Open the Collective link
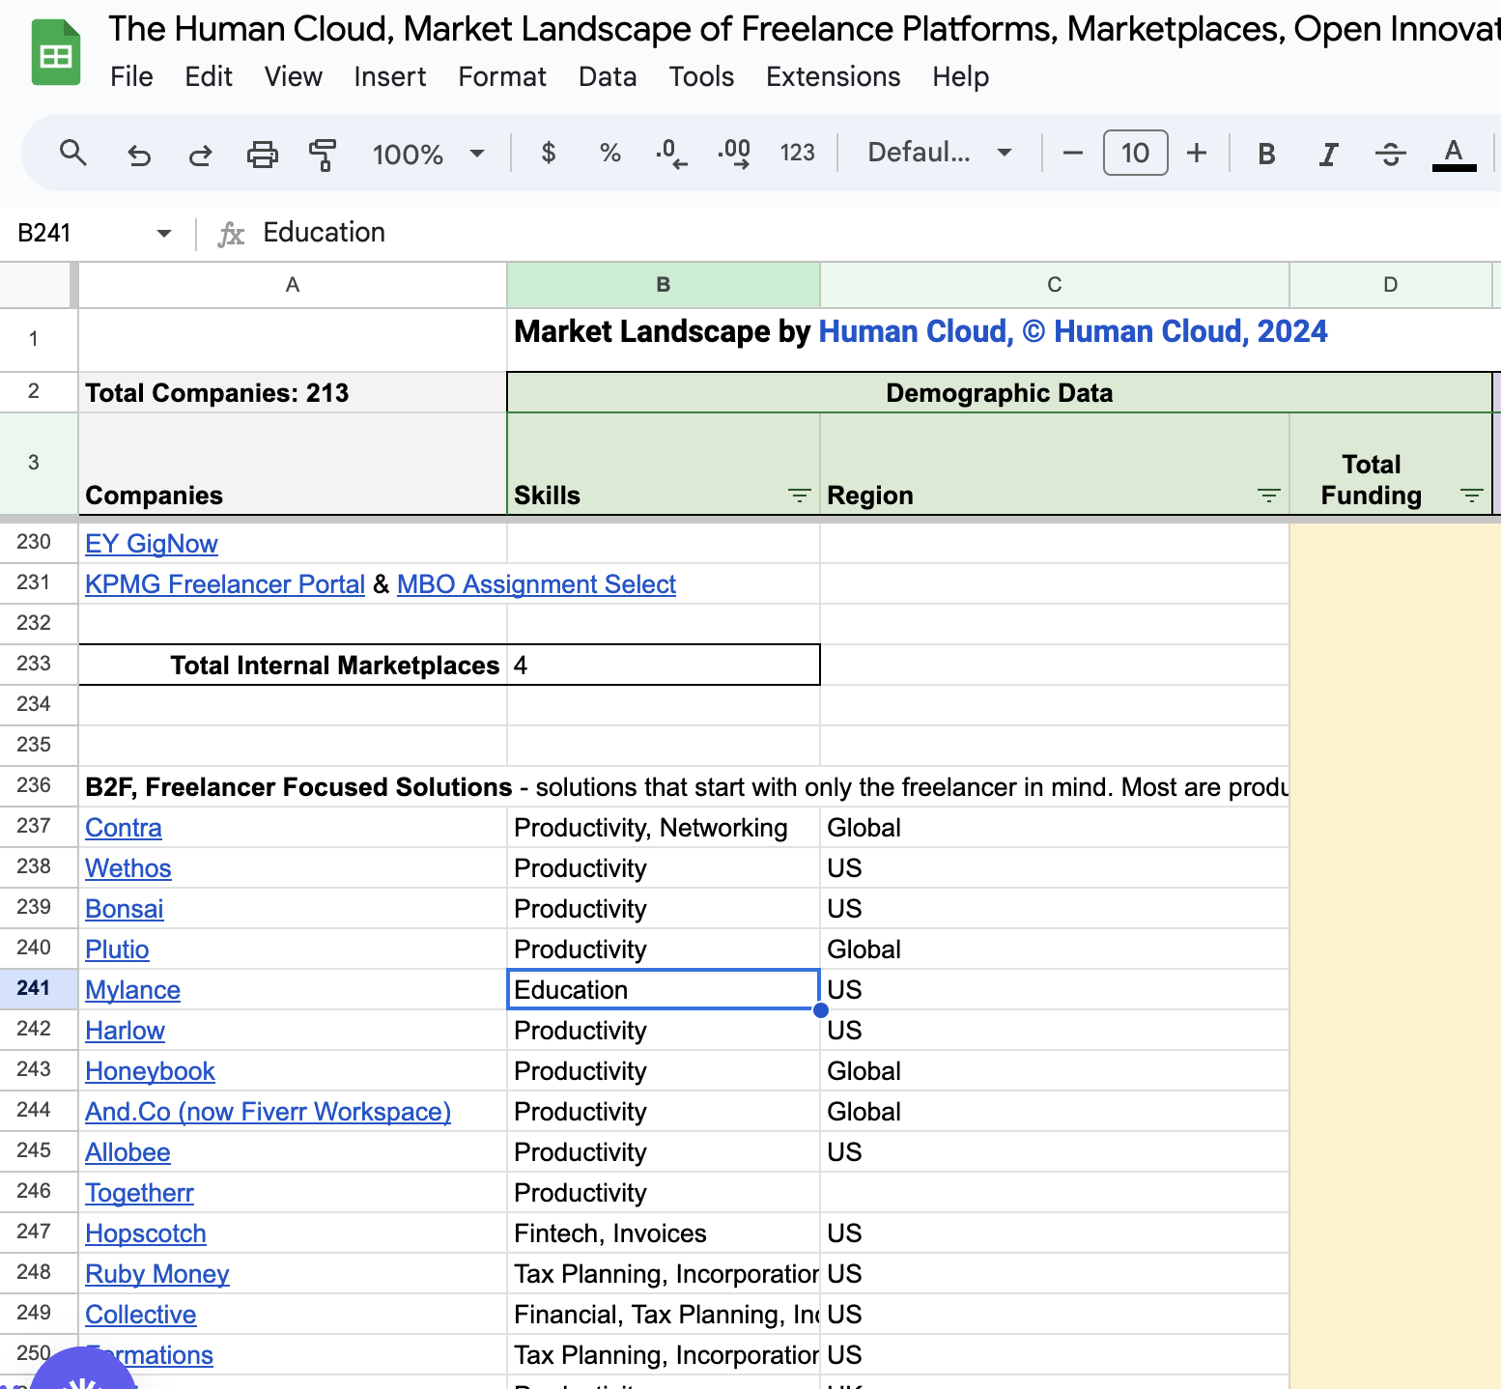The image size is (1501, 1389). pos(141,1315)
